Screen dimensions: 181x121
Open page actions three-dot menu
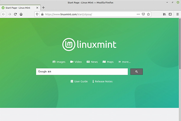tap(138, 14)
